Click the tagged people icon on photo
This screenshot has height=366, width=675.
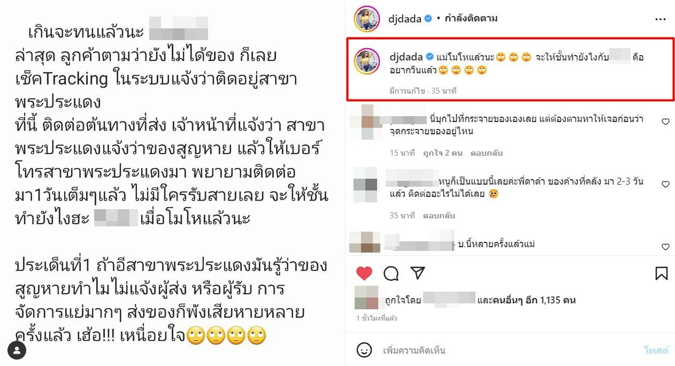point(17,350)
